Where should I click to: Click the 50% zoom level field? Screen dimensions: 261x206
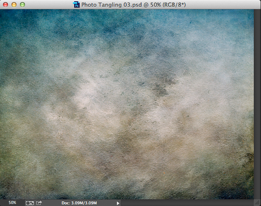[12, 203]
